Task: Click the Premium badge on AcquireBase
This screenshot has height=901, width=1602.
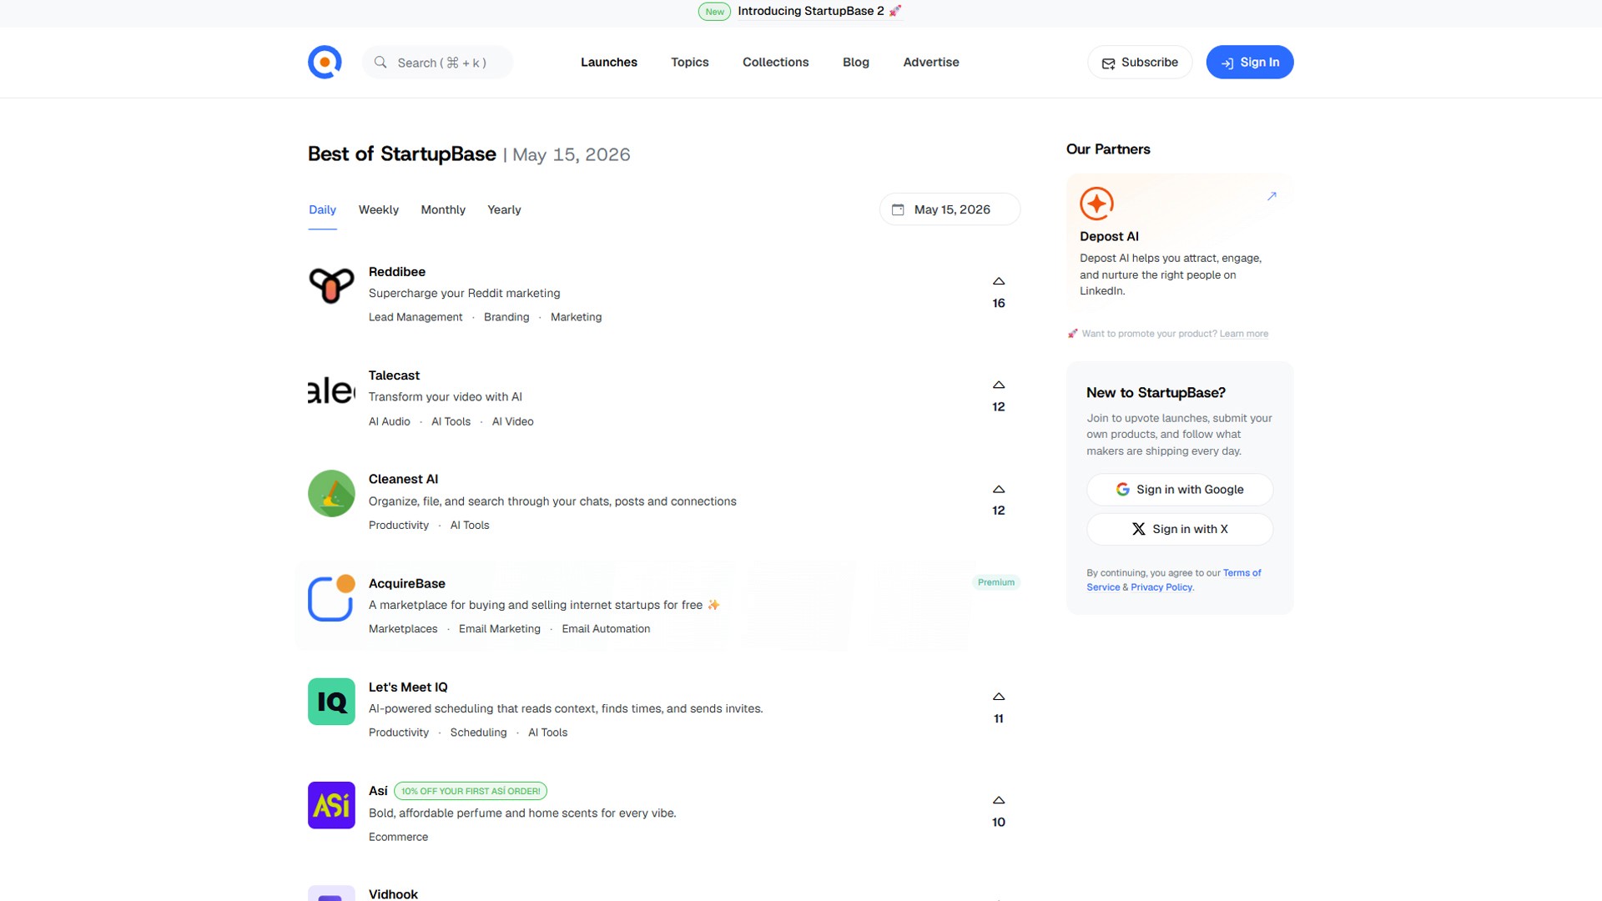Action: [x=996, y=582]
